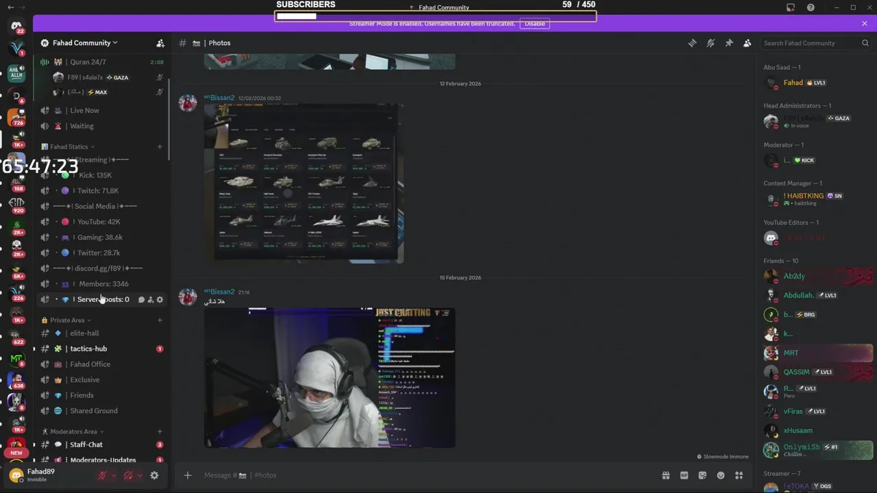Add channel to Fahad Statics category
The height and width of the screenshot is (493, 877).
tap(160, 147)
